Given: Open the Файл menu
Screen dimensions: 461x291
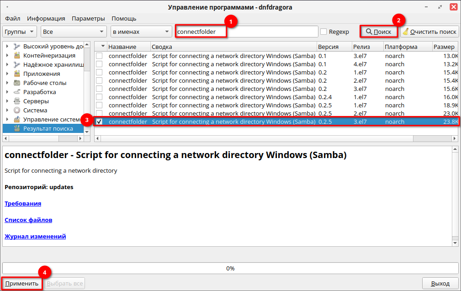Looking at the screenshot, I should click(13, 18).
